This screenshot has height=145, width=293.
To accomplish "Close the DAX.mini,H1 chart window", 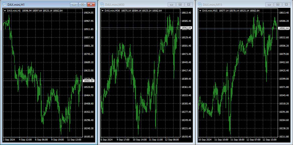I will (x=91, y=5).
